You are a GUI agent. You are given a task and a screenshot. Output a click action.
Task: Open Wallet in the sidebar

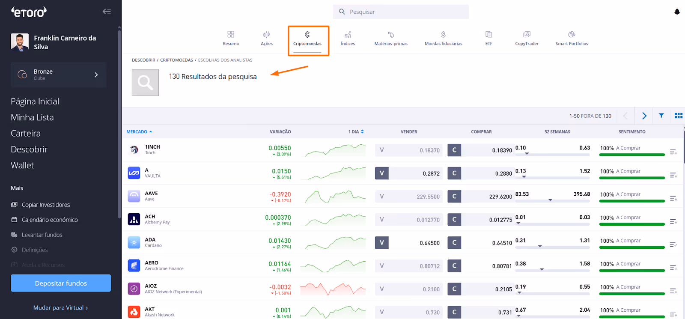tap(22, 165)
